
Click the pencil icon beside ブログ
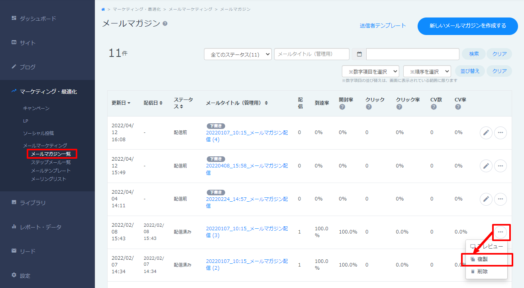(14, 66)
